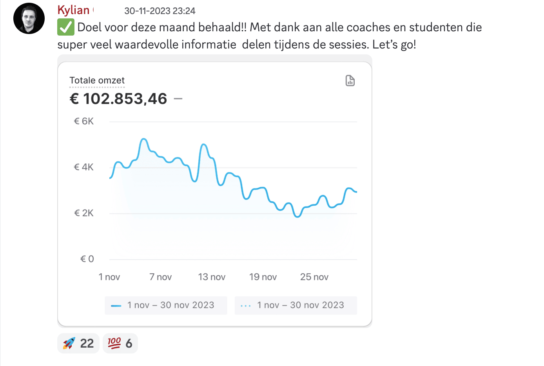Viewport: 544px width, 366px height.
Task: Click the Totale omzet label
Action: pos(97,81)
